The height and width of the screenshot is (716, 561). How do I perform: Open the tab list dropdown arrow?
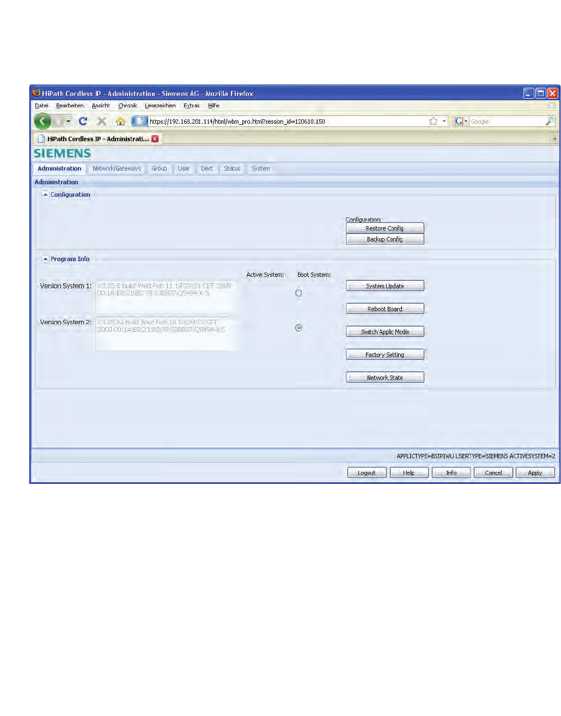pyautogui.click(x=554, y=139)
